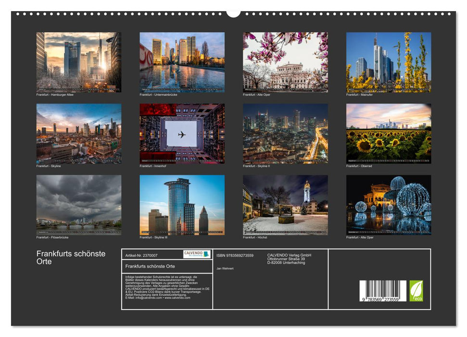
Task: Click 'ISBN 9783569273559' text
Action: pos(235,256)
